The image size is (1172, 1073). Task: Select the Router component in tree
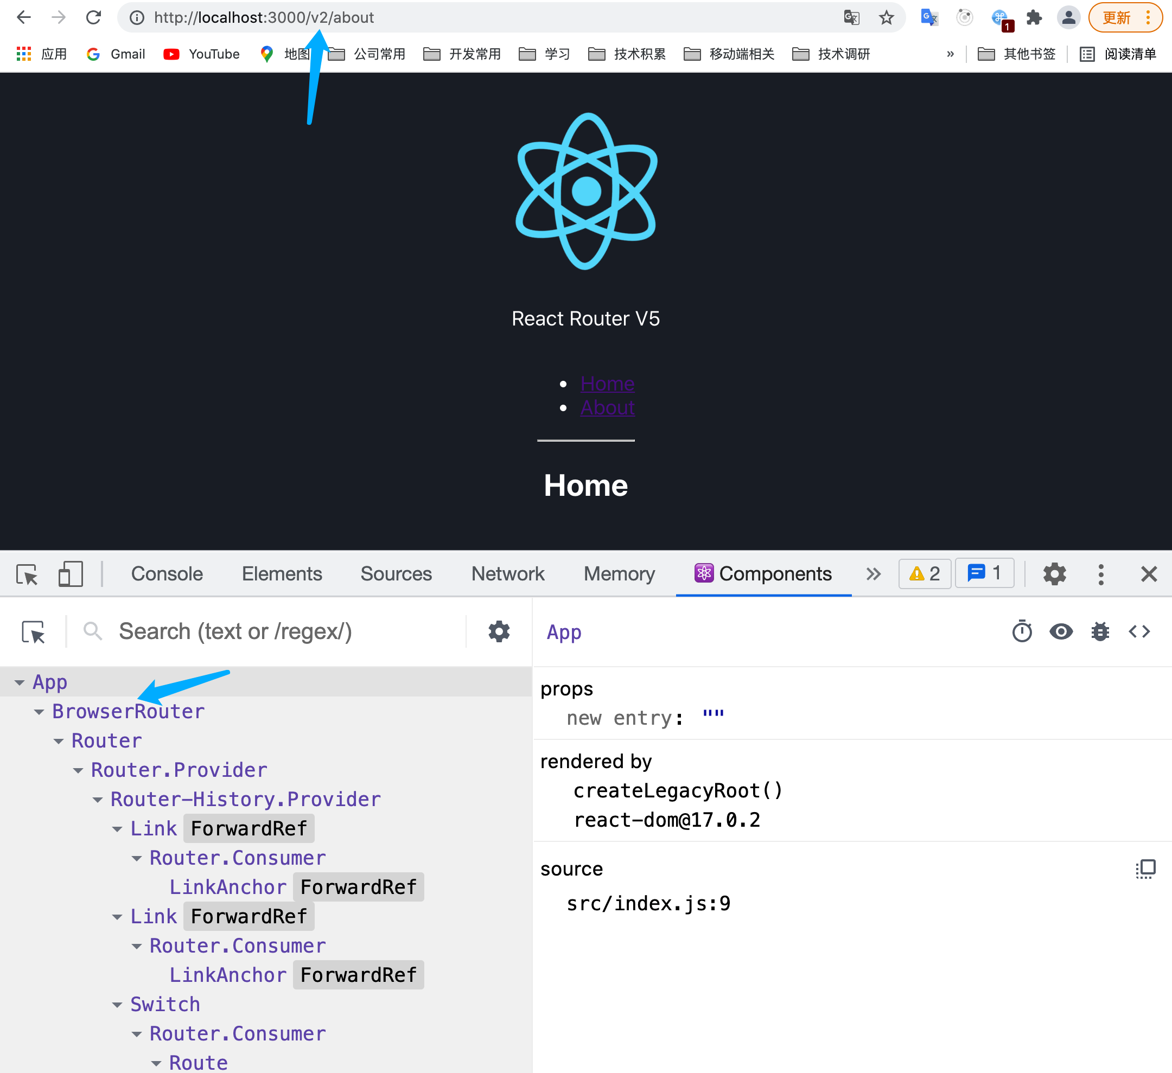coord(106,741)
